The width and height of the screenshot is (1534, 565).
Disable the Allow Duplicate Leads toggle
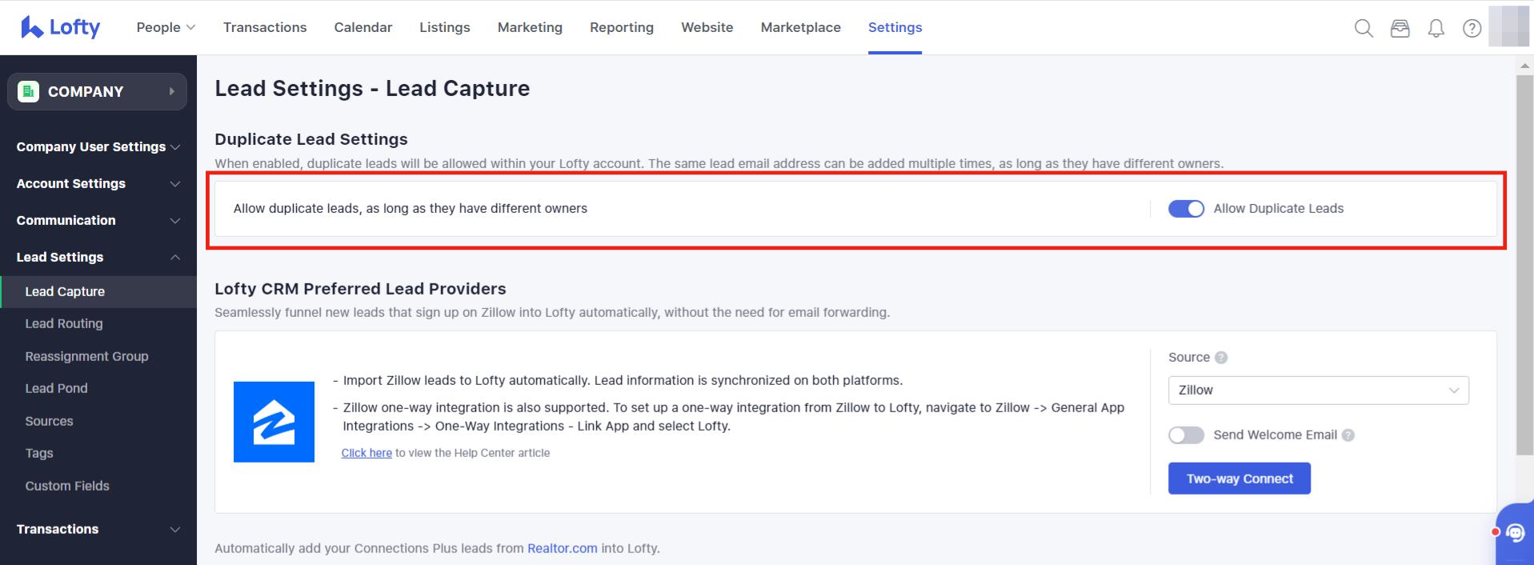(1186, 209)
